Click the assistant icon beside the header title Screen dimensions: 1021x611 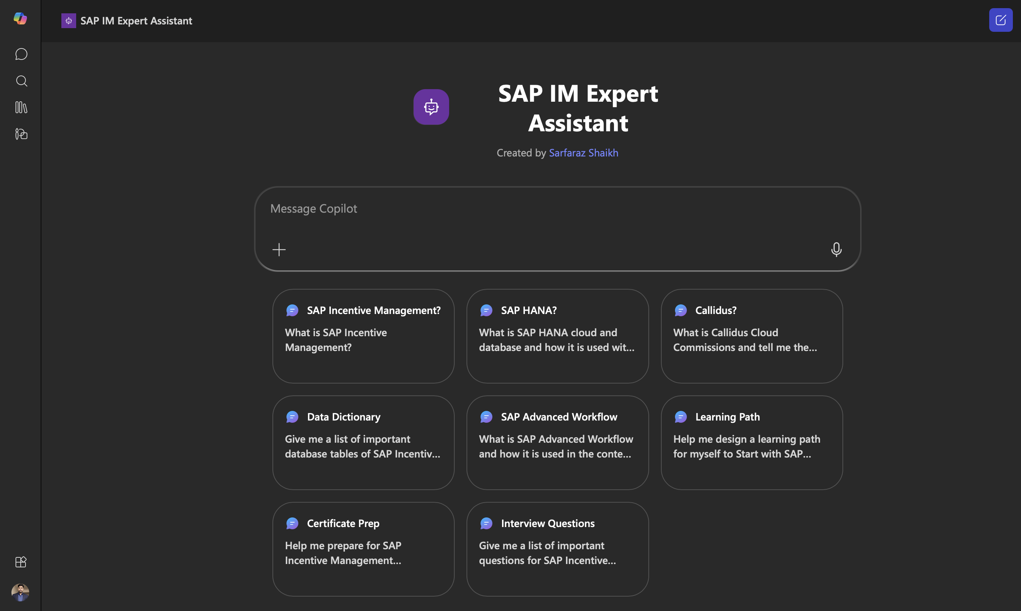point(68,20)
